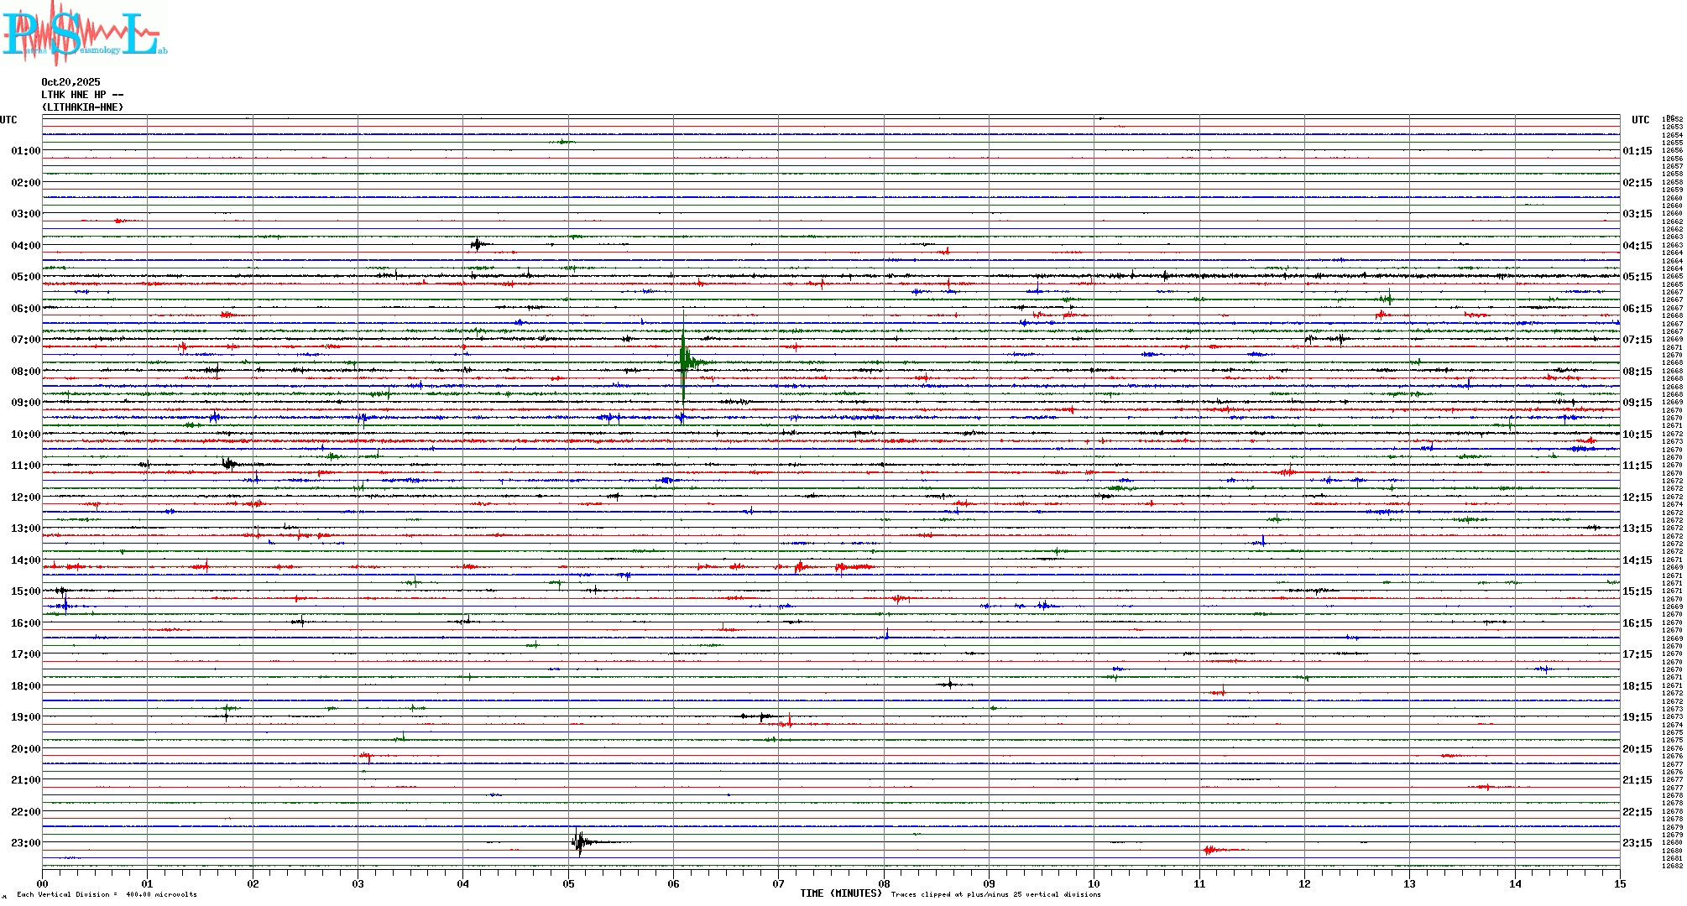Click the minute 15 tick label on the bottom axis
1687x906 pixels.
(x=1619, y=884)
